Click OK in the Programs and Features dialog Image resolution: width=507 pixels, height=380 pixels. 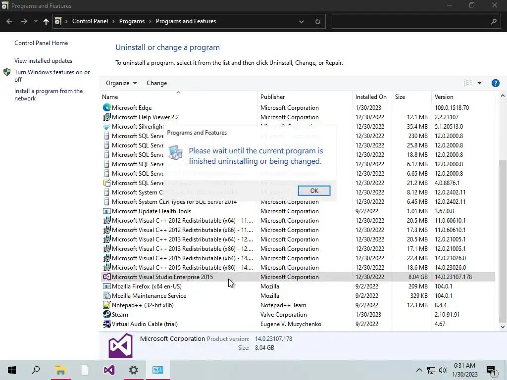pyautogui.click(x=314, y=190)
